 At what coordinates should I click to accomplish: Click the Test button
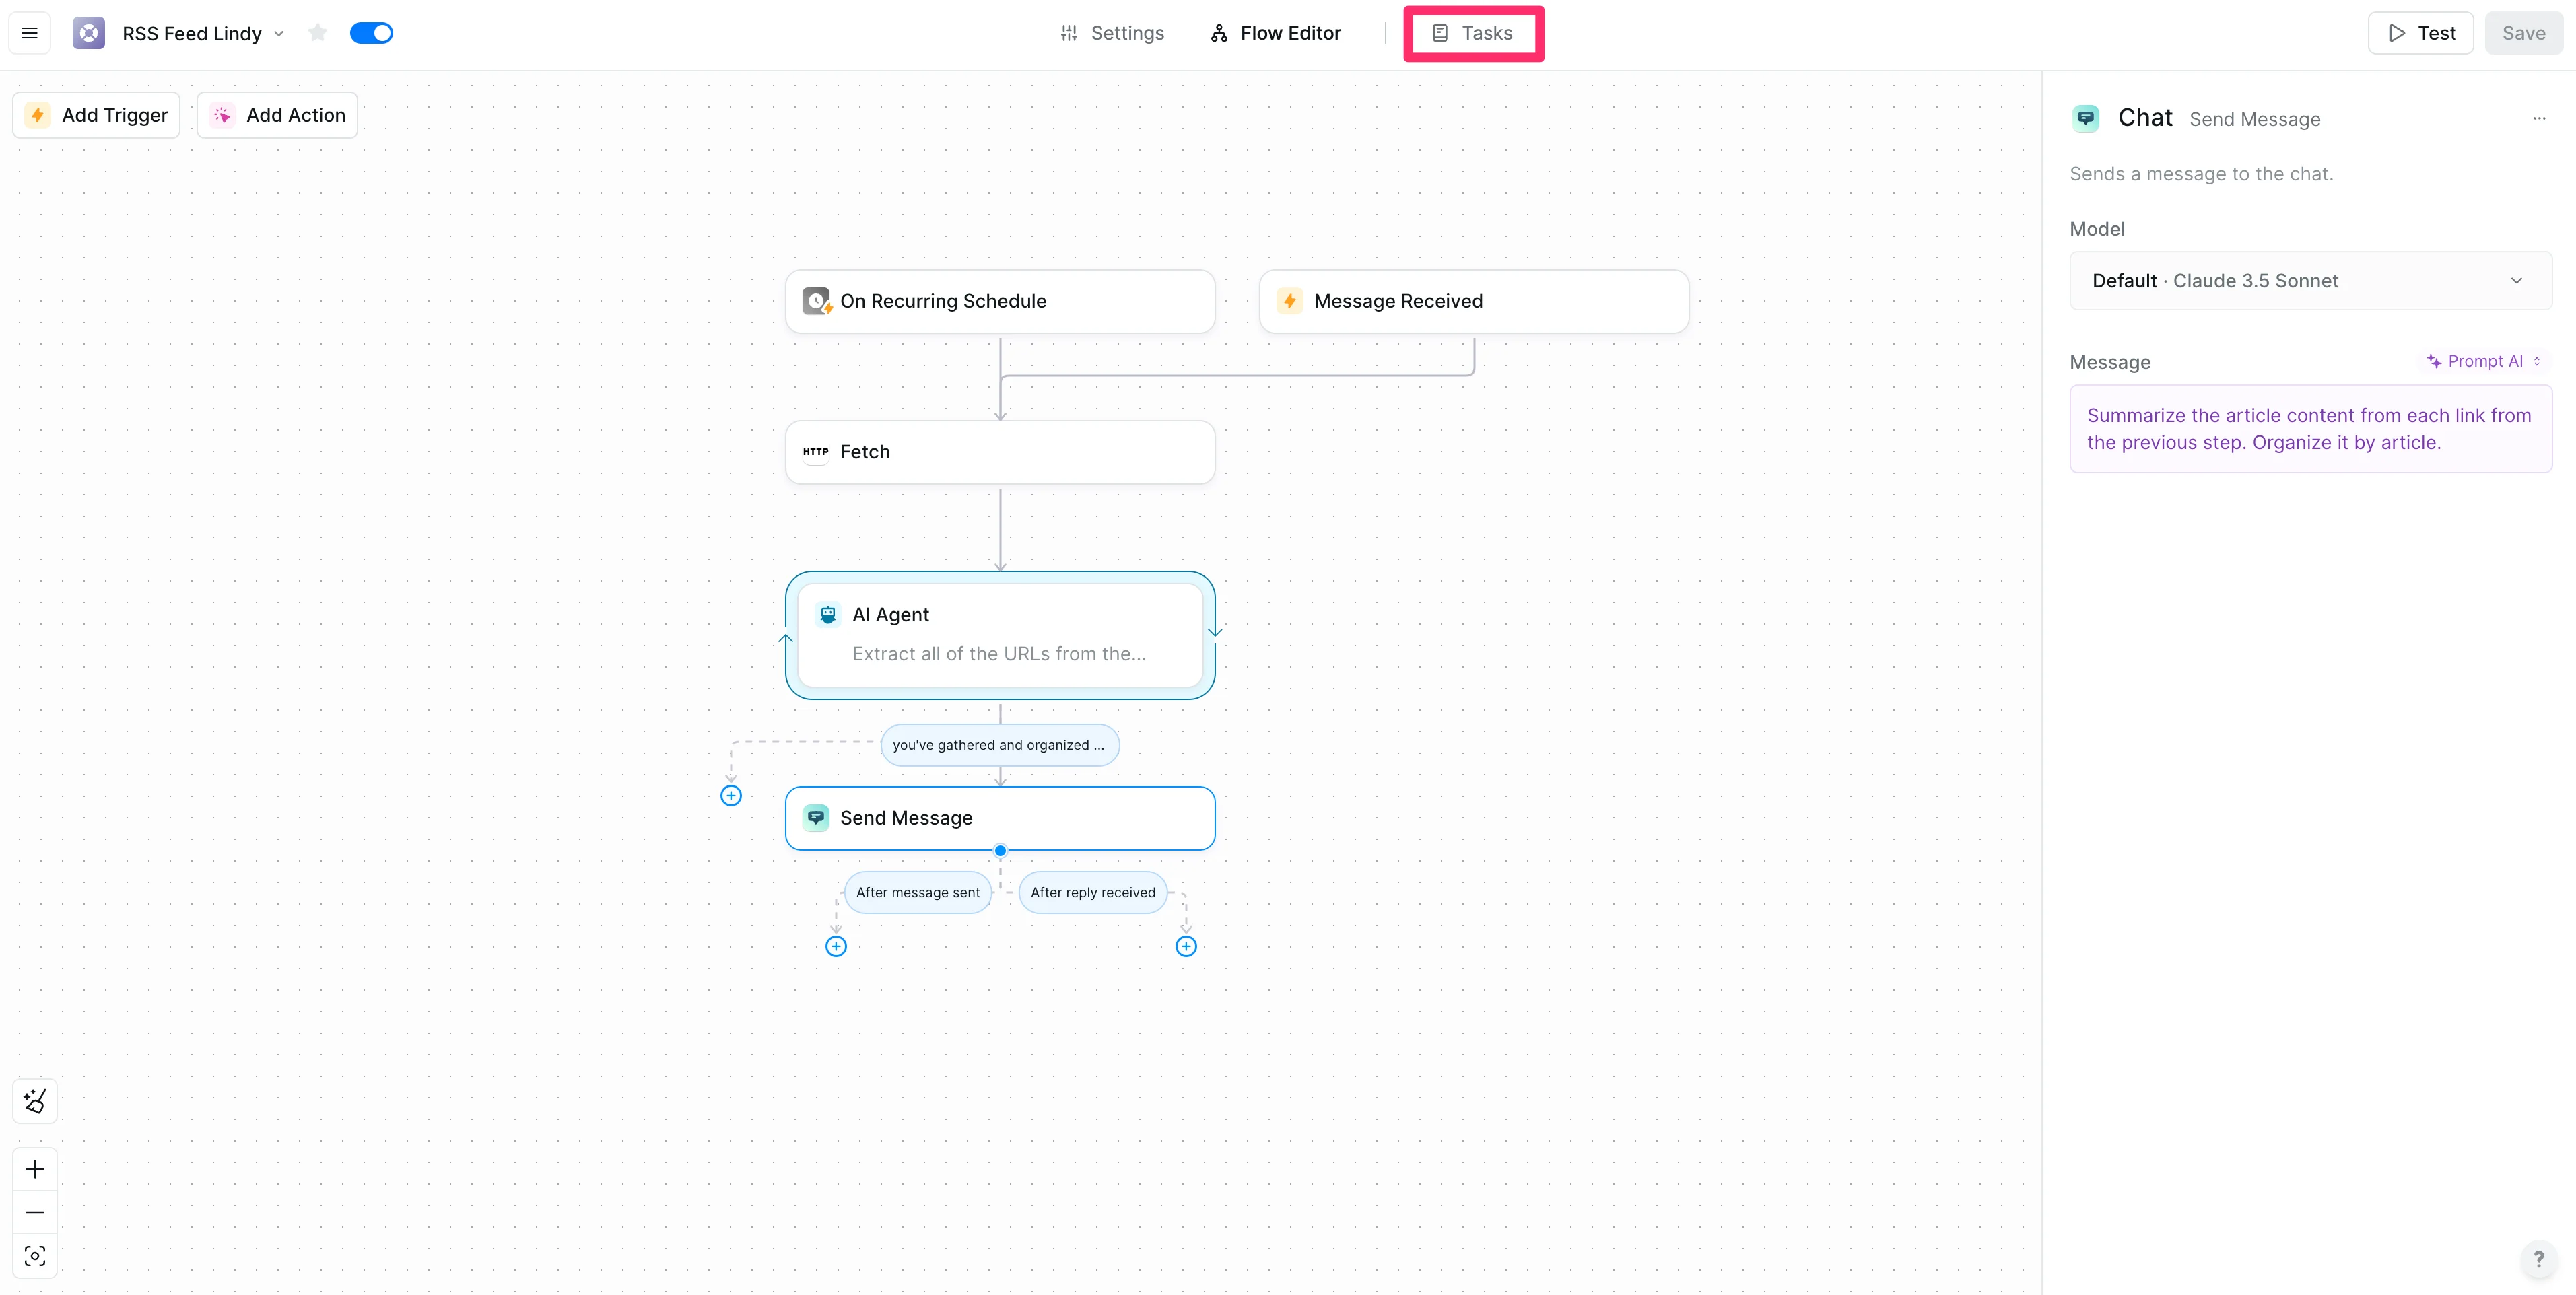tap(2420, 33)
